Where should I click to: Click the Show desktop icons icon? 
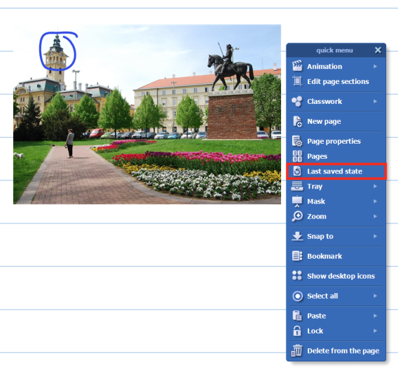[297, 276]
